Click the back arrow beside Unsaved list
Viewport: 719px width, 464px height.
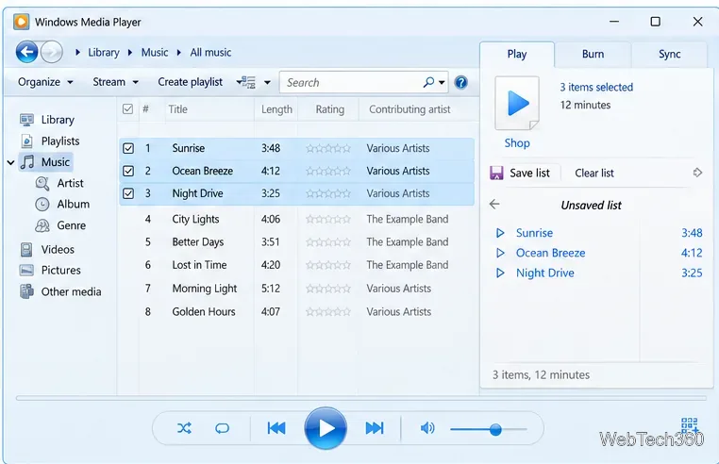(x=494, y=205)
